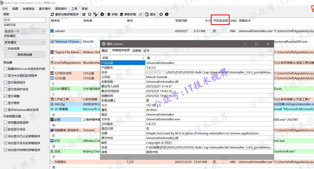
Task: Select the 产品名称 row in properties
Action: tap(187, 63)
